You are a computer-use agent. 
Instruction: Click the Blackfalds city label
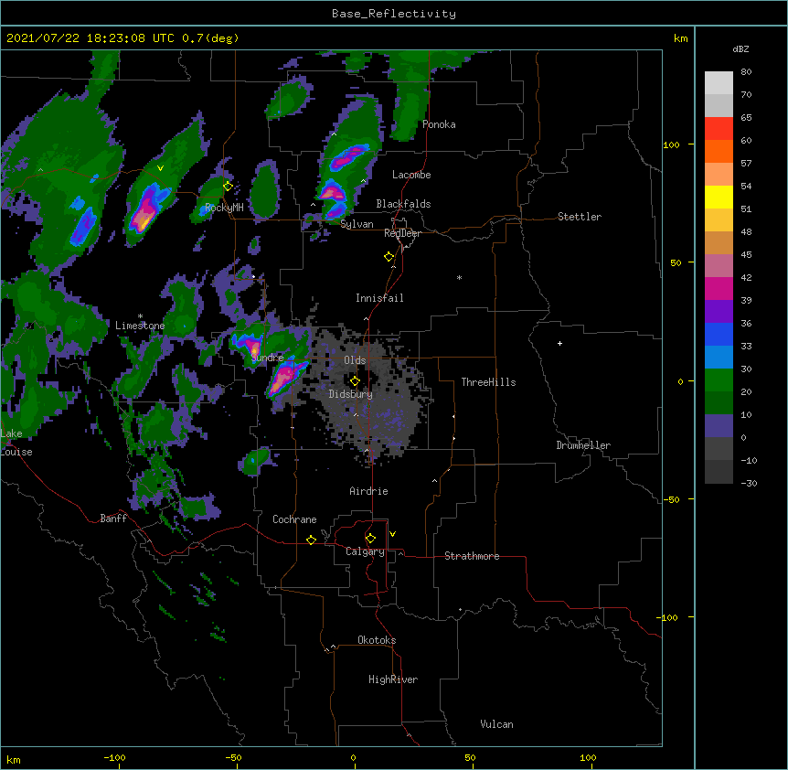click(403, 204)
